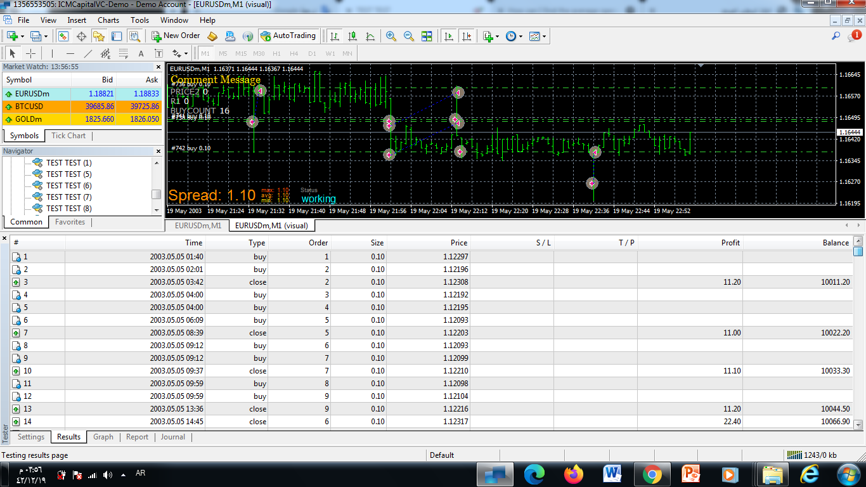Open Firefox from the taskbar
This screenshot has height=487, width=866.
(x=574, y=474)
